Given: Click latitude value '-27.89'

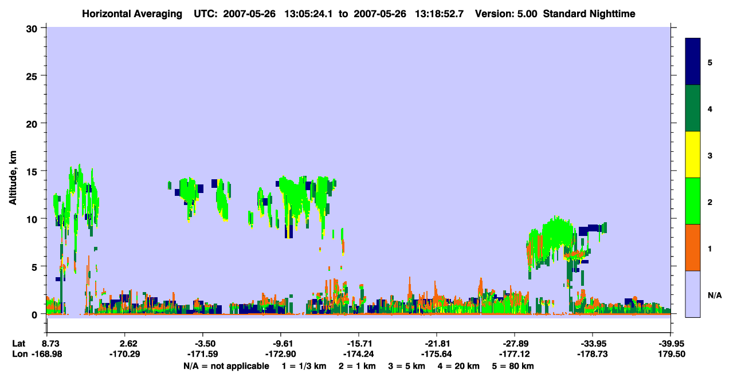Looking at the screenshot, I should pyautogui.click(x=515, y=344).
